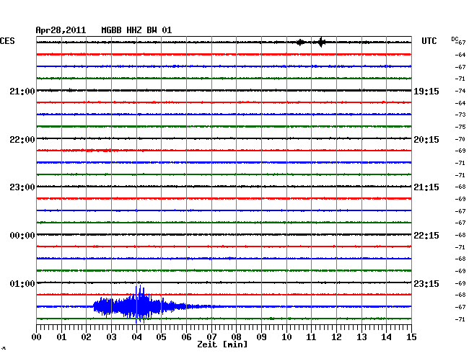Click minute 05 on the time axis
This screenshot has width=469, height=356.
click(x=162, y=337)
